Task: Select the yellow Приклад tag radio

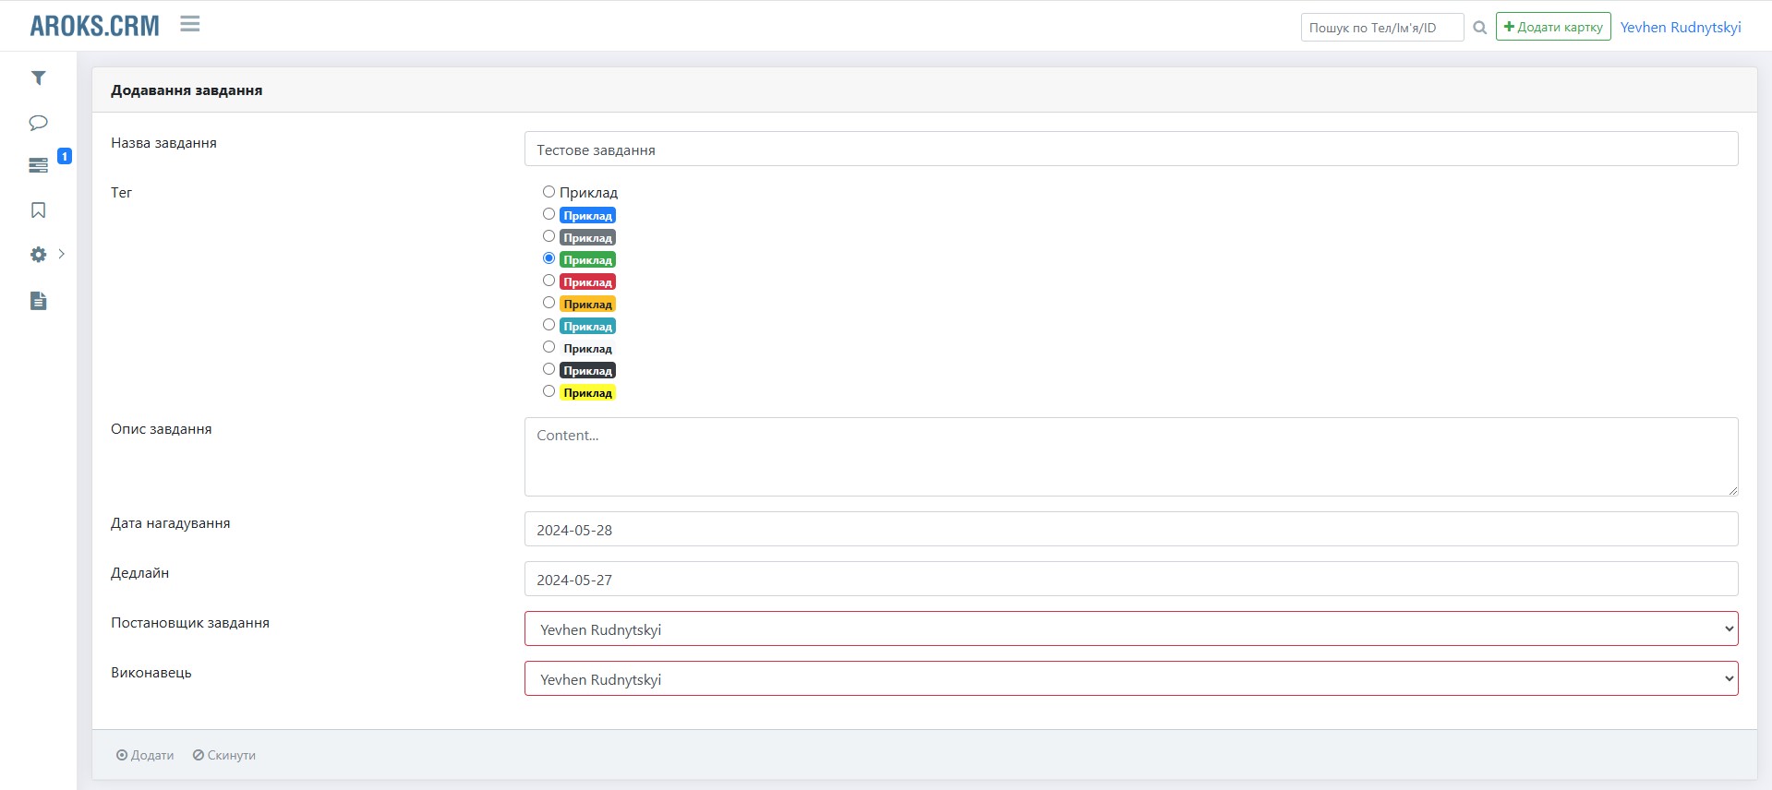Action: (548, 391)
